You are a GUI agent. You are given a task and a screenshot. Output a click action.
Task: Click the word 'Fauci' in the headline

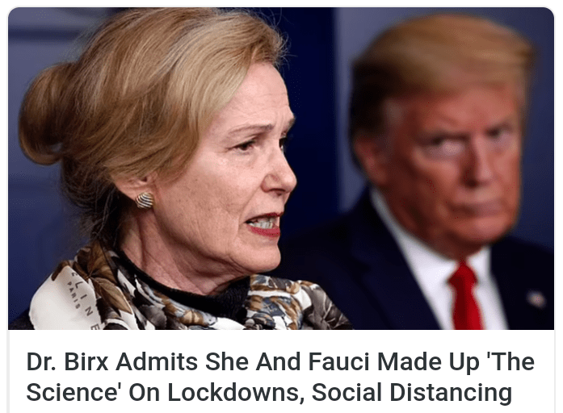click(x=339, y=361)
